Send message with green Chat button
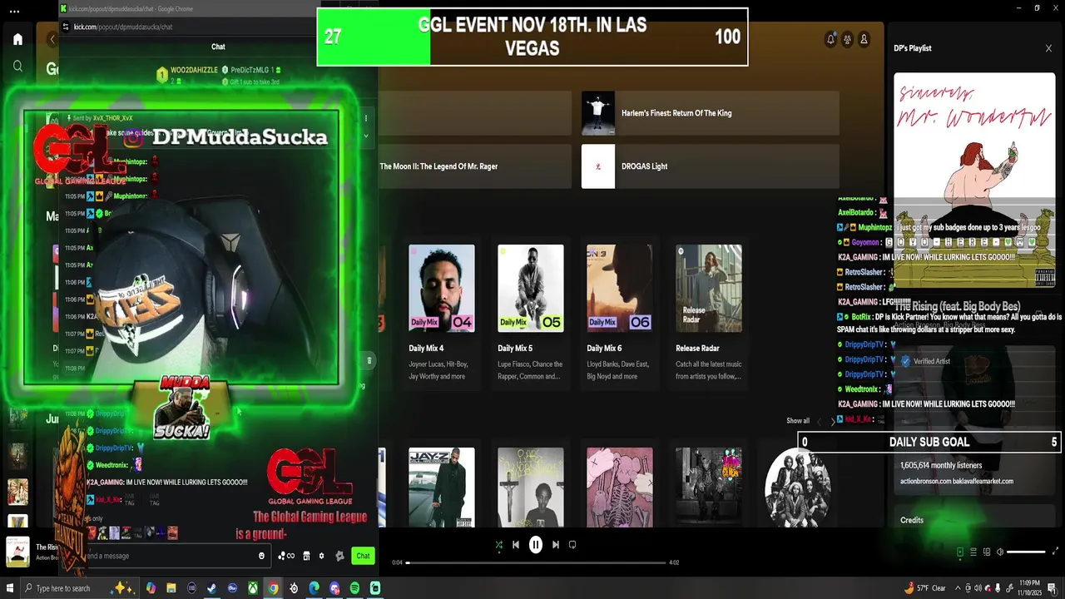The width and height of the screenshot is (1065, 599). (363, 556)
